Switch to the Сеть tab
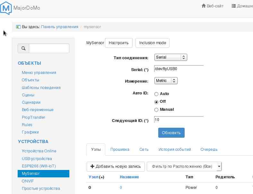This screenshot has width=253, height=194. (x=144, y=150)
